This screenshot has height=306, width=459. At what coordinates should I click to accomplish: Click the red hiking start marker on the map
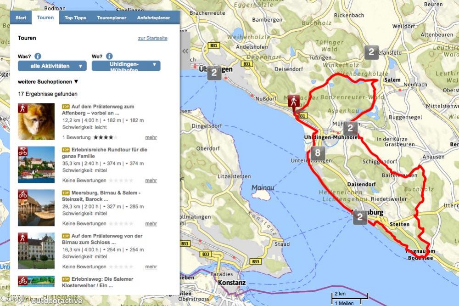click(x=294, y=102)
